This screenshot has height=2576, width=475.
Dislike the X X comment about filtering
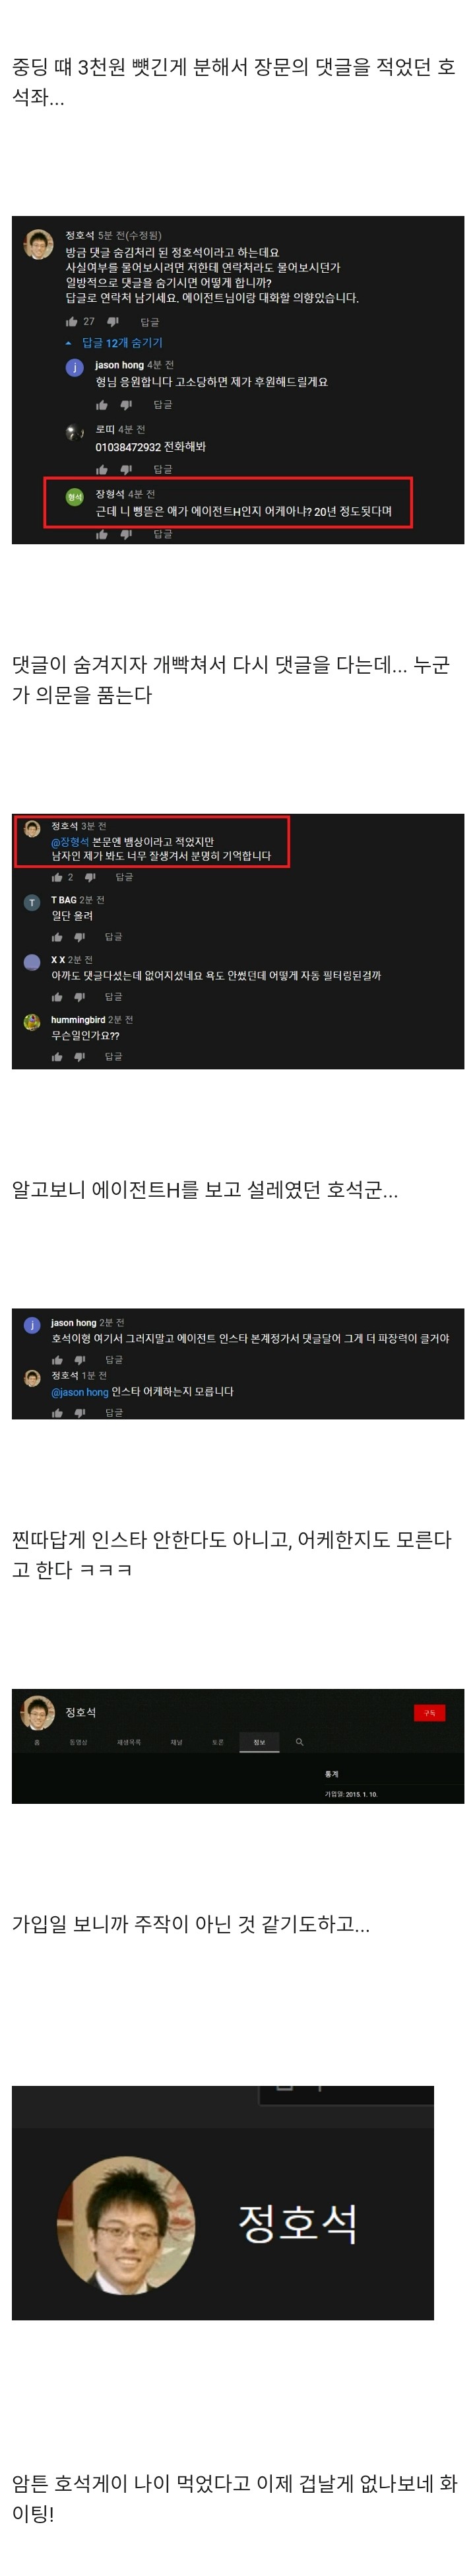(x=80, y=997)
